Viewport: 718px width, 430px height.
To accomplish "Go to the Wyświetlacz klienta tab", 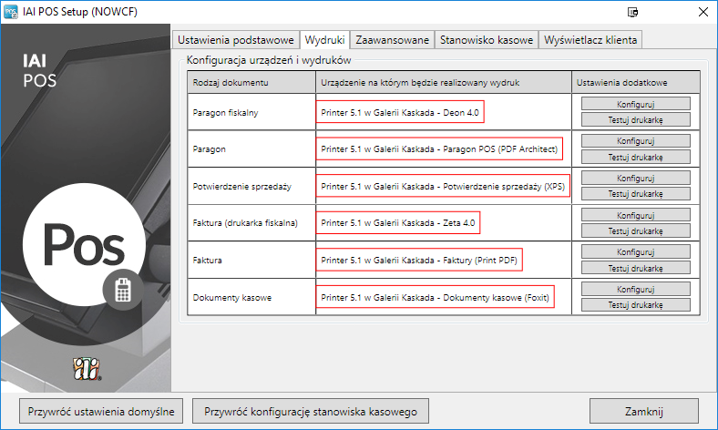I will click(x=590, y=40).
